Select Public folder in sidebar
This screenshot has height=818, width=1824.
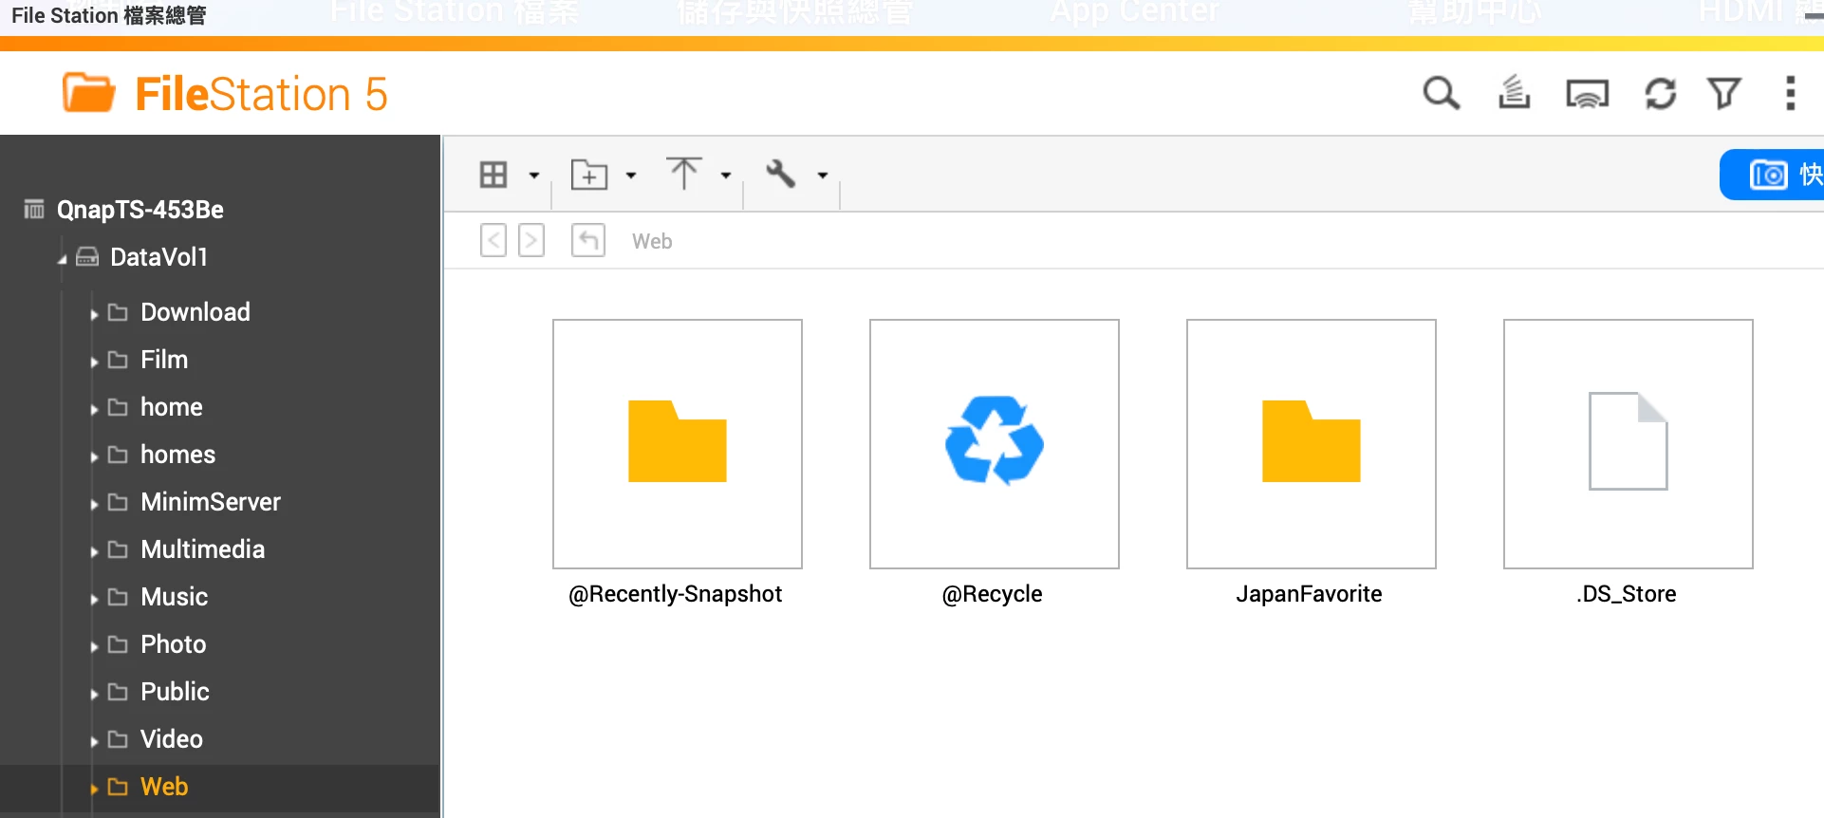(x=176, y=692)
